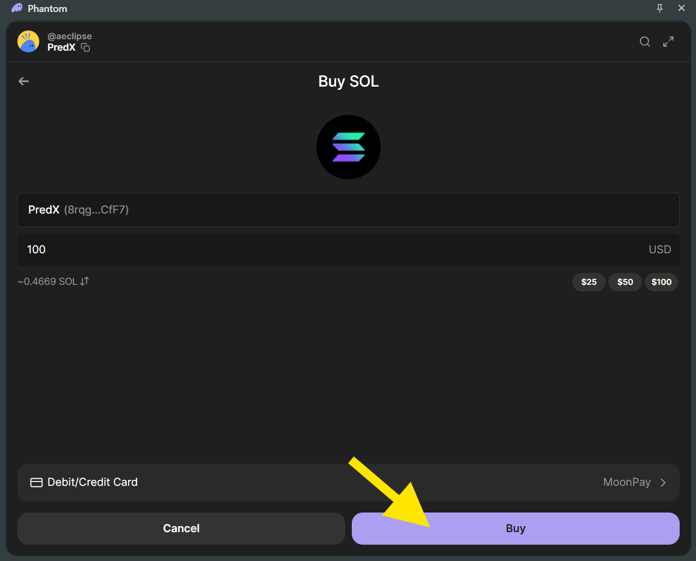Image resolution: width=696 pixels, height=561 pixels.
Task: Pin the Phantom window
Action: click(x=660, y=8)
